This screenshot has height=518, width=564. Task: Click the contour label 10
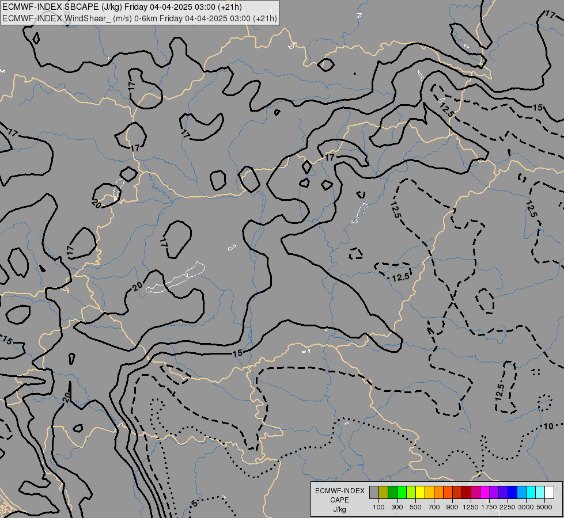[x=548, y=426]
